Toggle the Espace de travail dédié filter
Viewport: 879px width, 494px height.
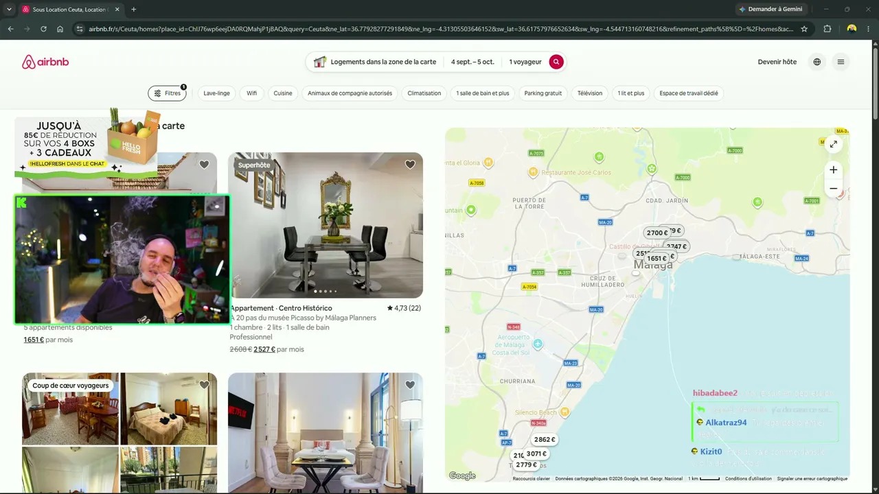pos(689,93)
